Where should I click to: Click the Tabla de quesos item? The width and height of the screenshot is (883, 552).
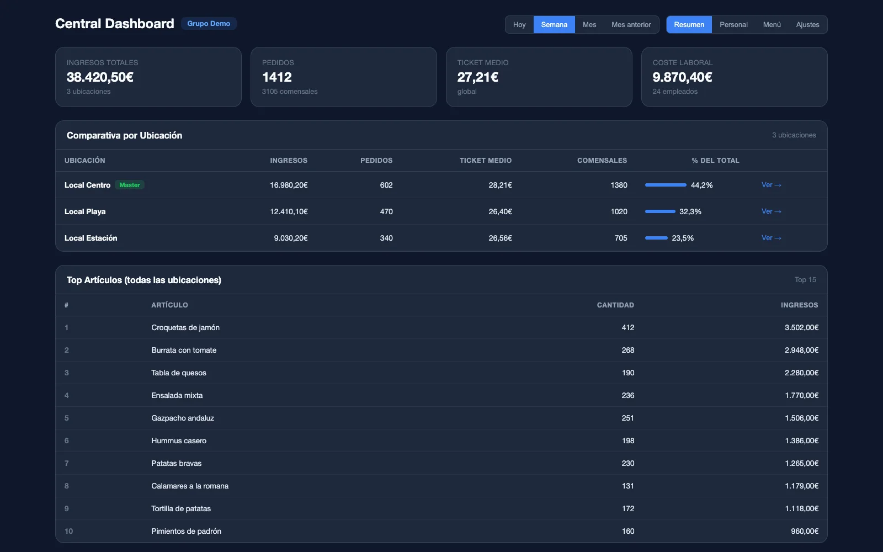tap(179, 373)
